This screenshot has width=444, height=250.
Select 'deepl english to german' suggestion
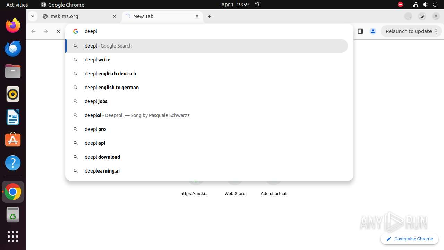click(206, 87)
